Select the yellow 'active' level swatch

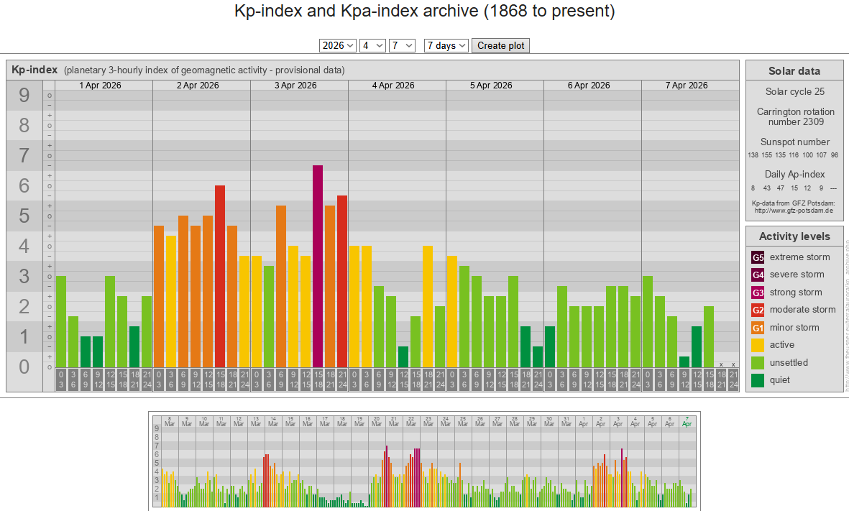(758, 345)
